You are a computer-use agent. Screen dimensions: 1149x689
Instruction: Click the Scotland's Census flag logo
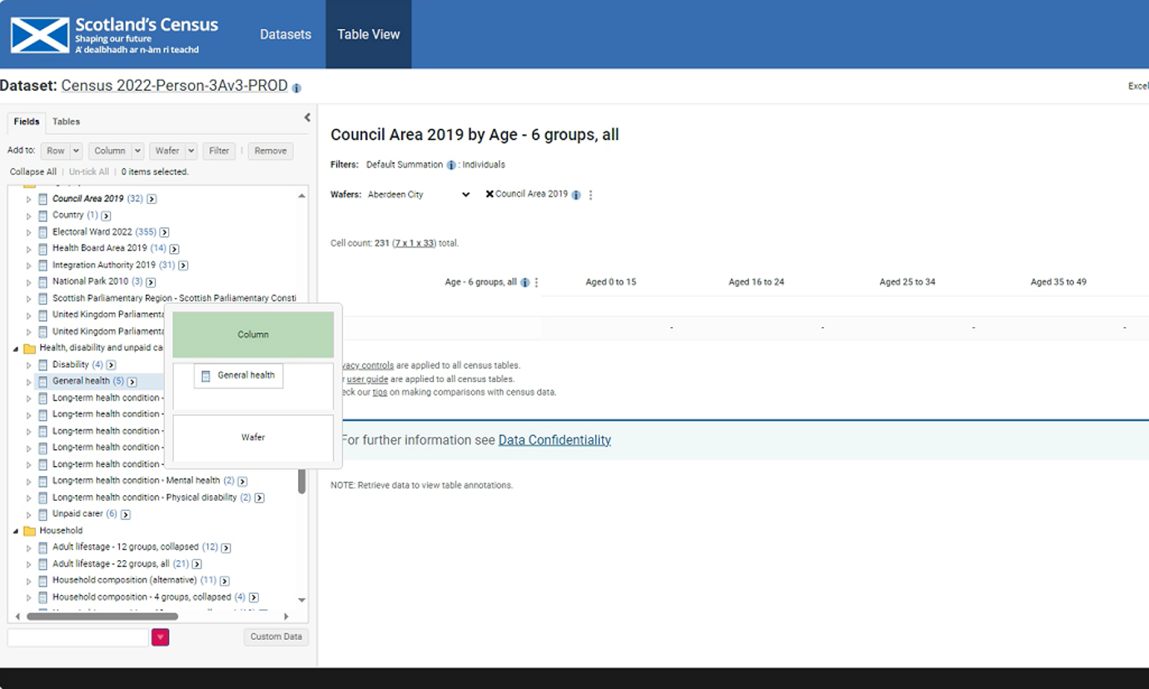click(x=40, y=35)
